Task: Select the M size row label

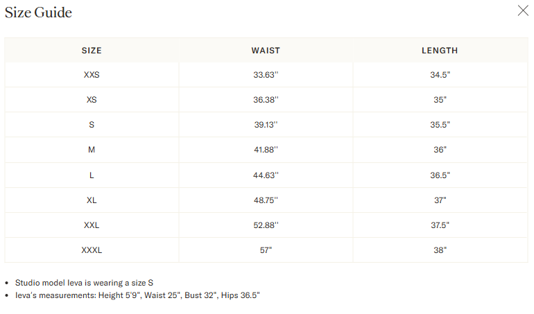Action: pyautogui.click(x=92, y=150)
